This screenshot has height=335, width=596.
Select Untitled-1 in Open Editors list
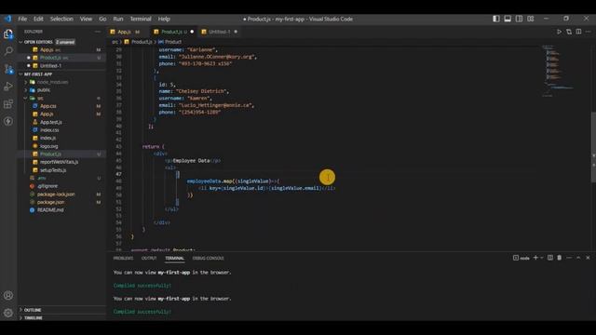[50, 66]
